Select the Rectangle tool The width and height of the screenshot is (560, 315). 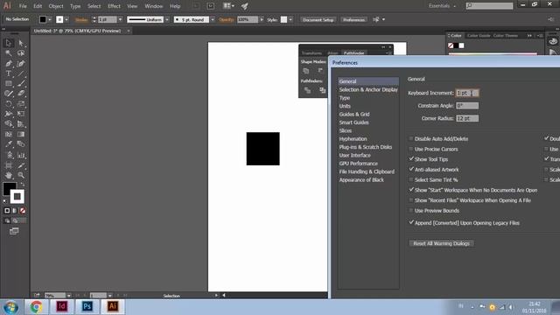point(9,84)
